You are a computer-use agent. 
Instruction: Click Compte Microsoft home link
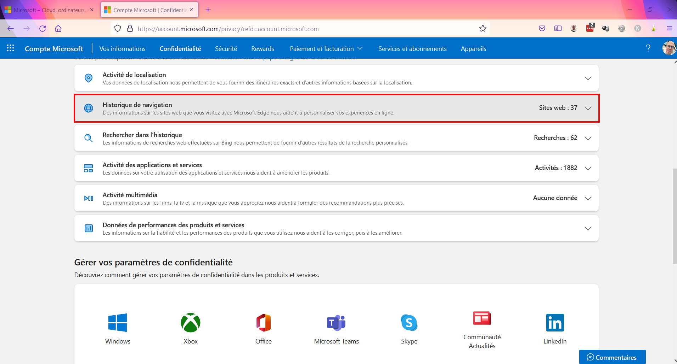click(54, 49)
